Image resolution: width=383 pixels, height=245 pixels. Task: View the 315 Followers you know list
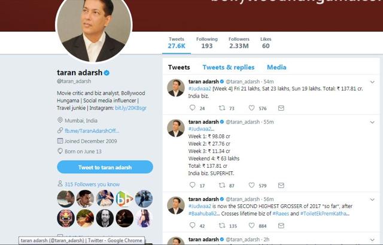pos(92,184)
